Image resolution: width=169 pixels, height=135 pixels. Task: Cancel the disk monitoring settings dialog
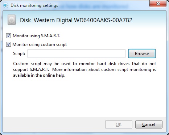point(149,125)
